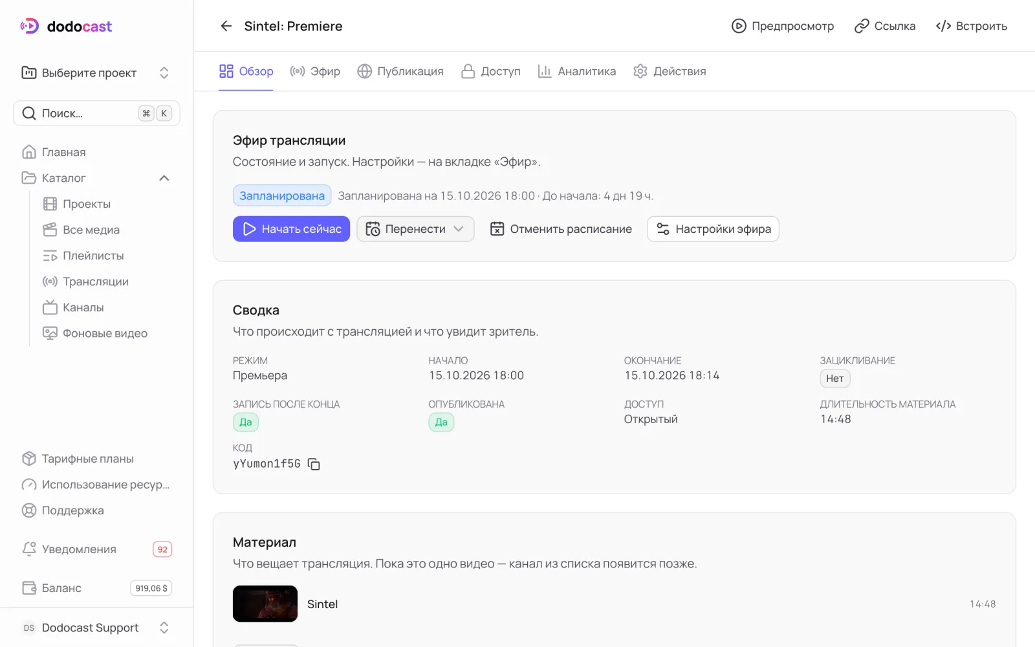The height and width of the screenshot is (647, 1035).
Task: Open Плейлисты in sidebar
Action: coord(107,256)
